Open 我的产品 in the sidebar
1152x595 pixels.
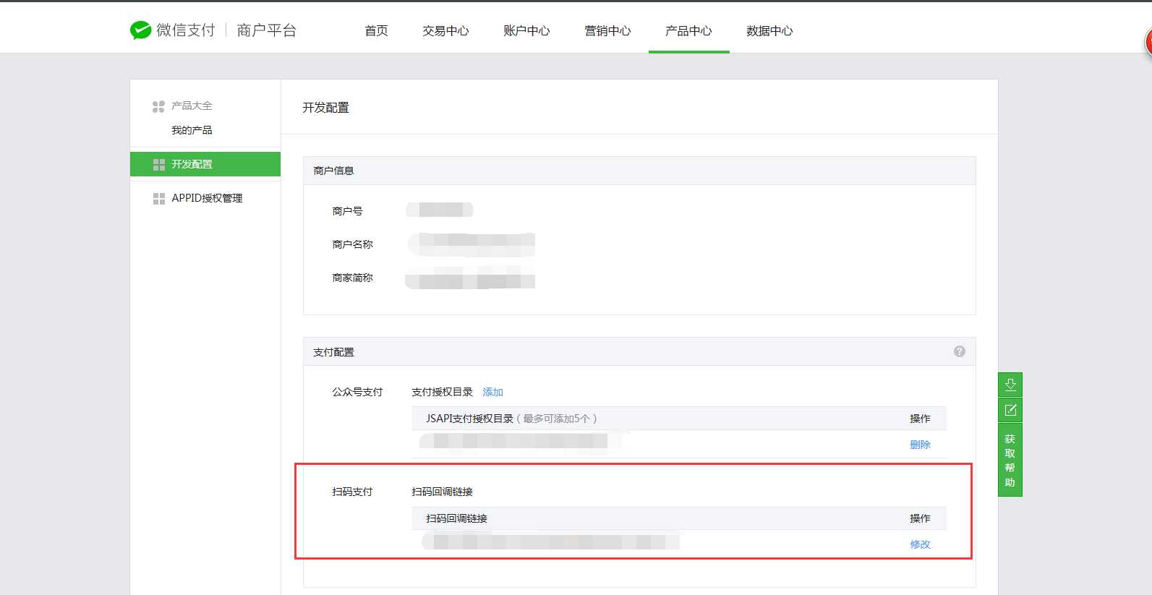(192, 130)
